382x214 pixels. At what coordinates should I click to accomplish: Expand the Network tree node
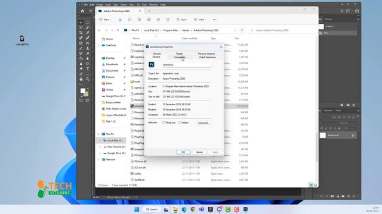pos(98,159)
